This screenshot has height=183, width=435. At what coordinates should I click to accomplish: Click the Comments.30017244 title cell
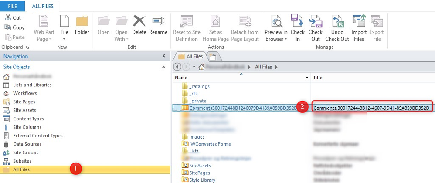coord(371,108)
